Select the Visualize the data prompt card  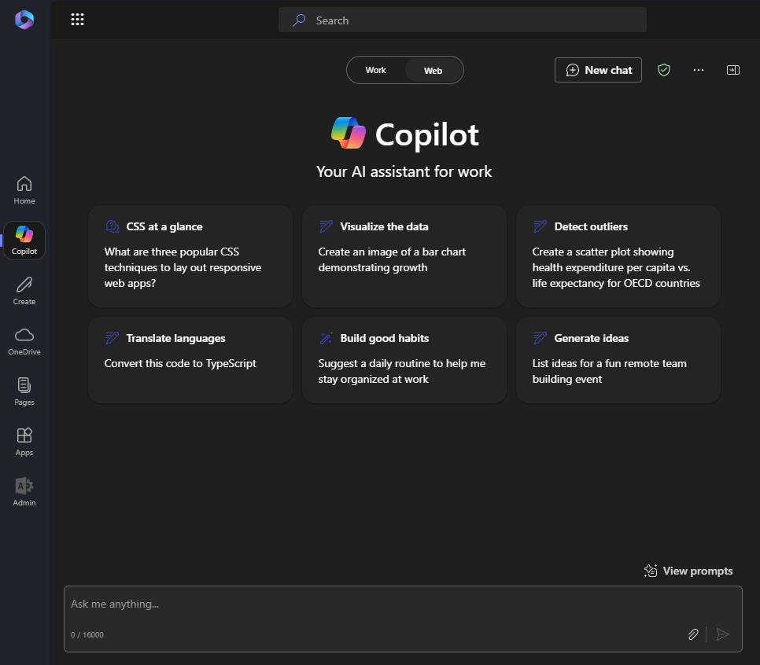point(404,256)
